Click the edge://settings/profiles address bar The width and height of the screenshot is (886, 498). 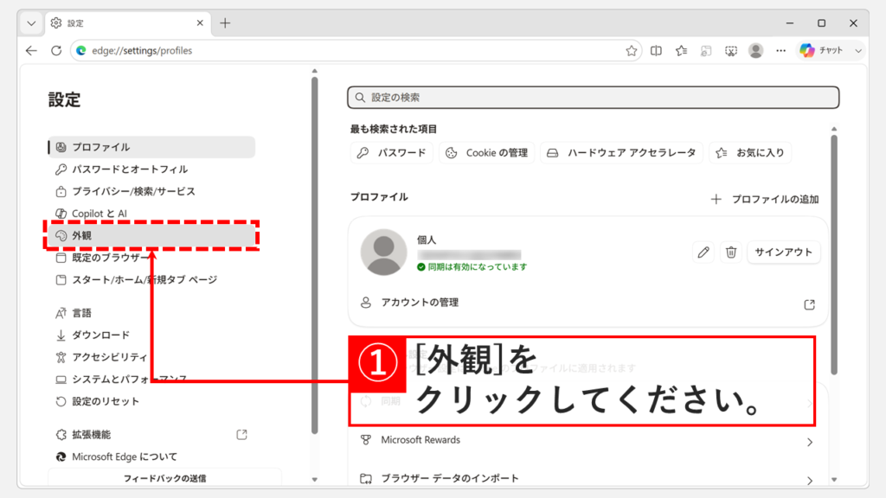pos(356,51)
